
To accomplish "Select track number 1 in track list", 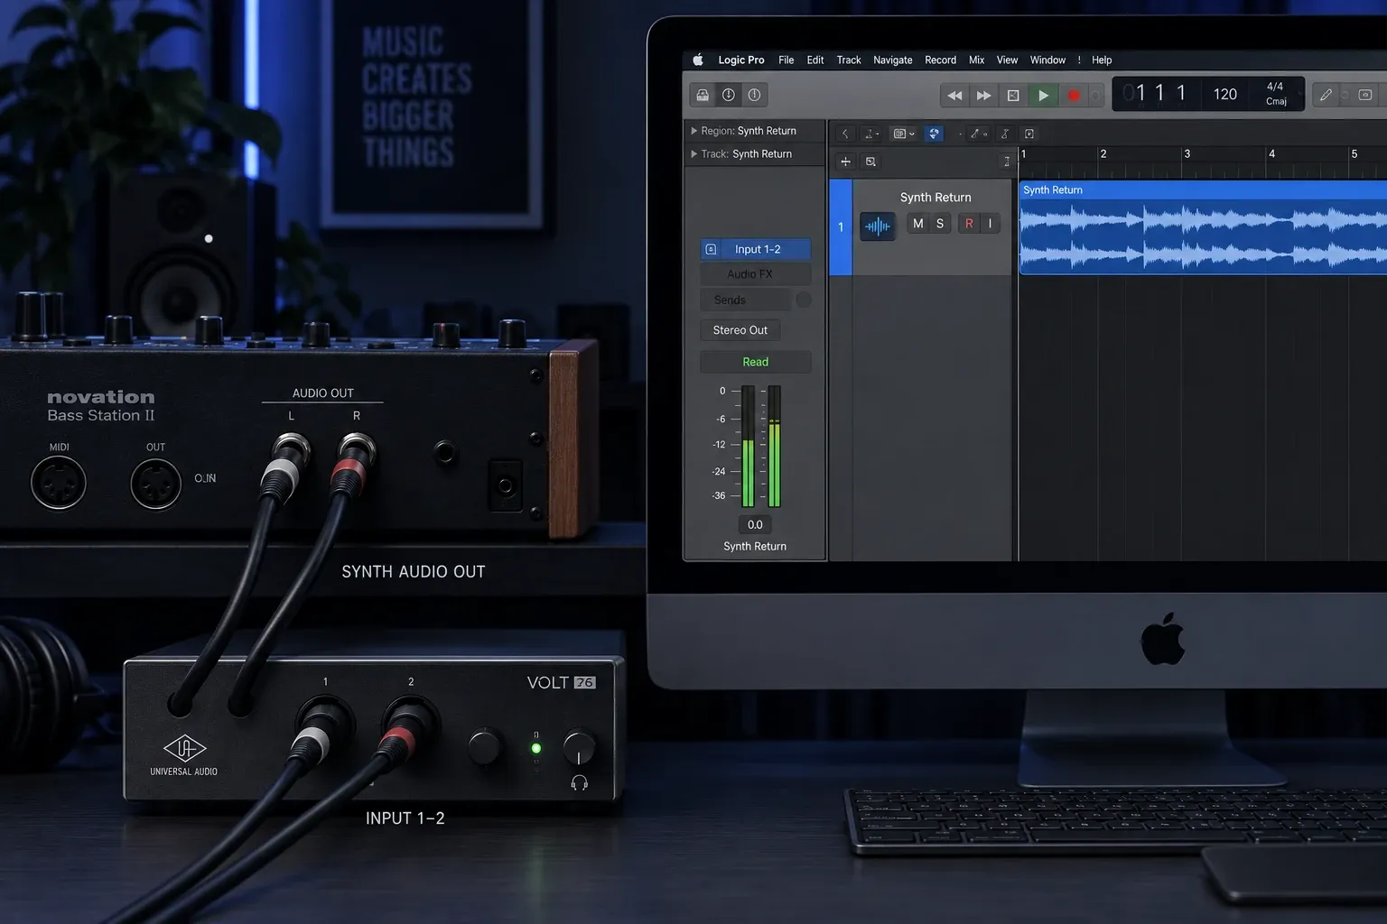I will click(x=841, y=227).
